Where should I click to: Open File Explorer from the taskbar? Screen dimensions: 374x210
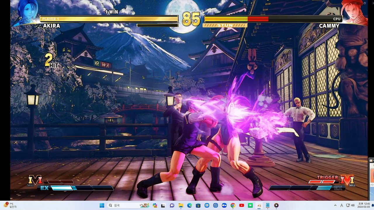coord(181,205)
